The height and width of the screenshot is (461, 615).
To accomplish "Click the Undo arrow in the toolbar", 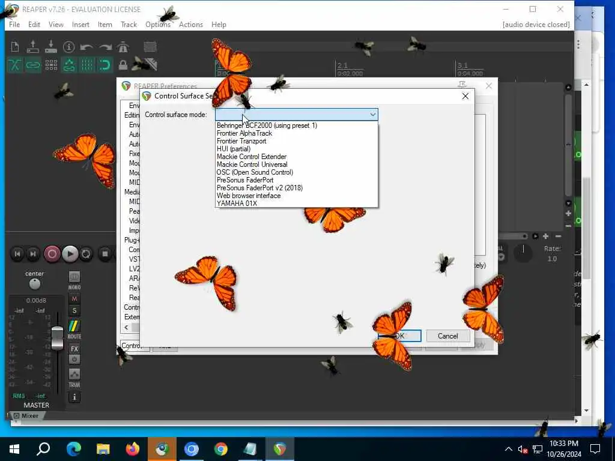I will coord(86,47).
